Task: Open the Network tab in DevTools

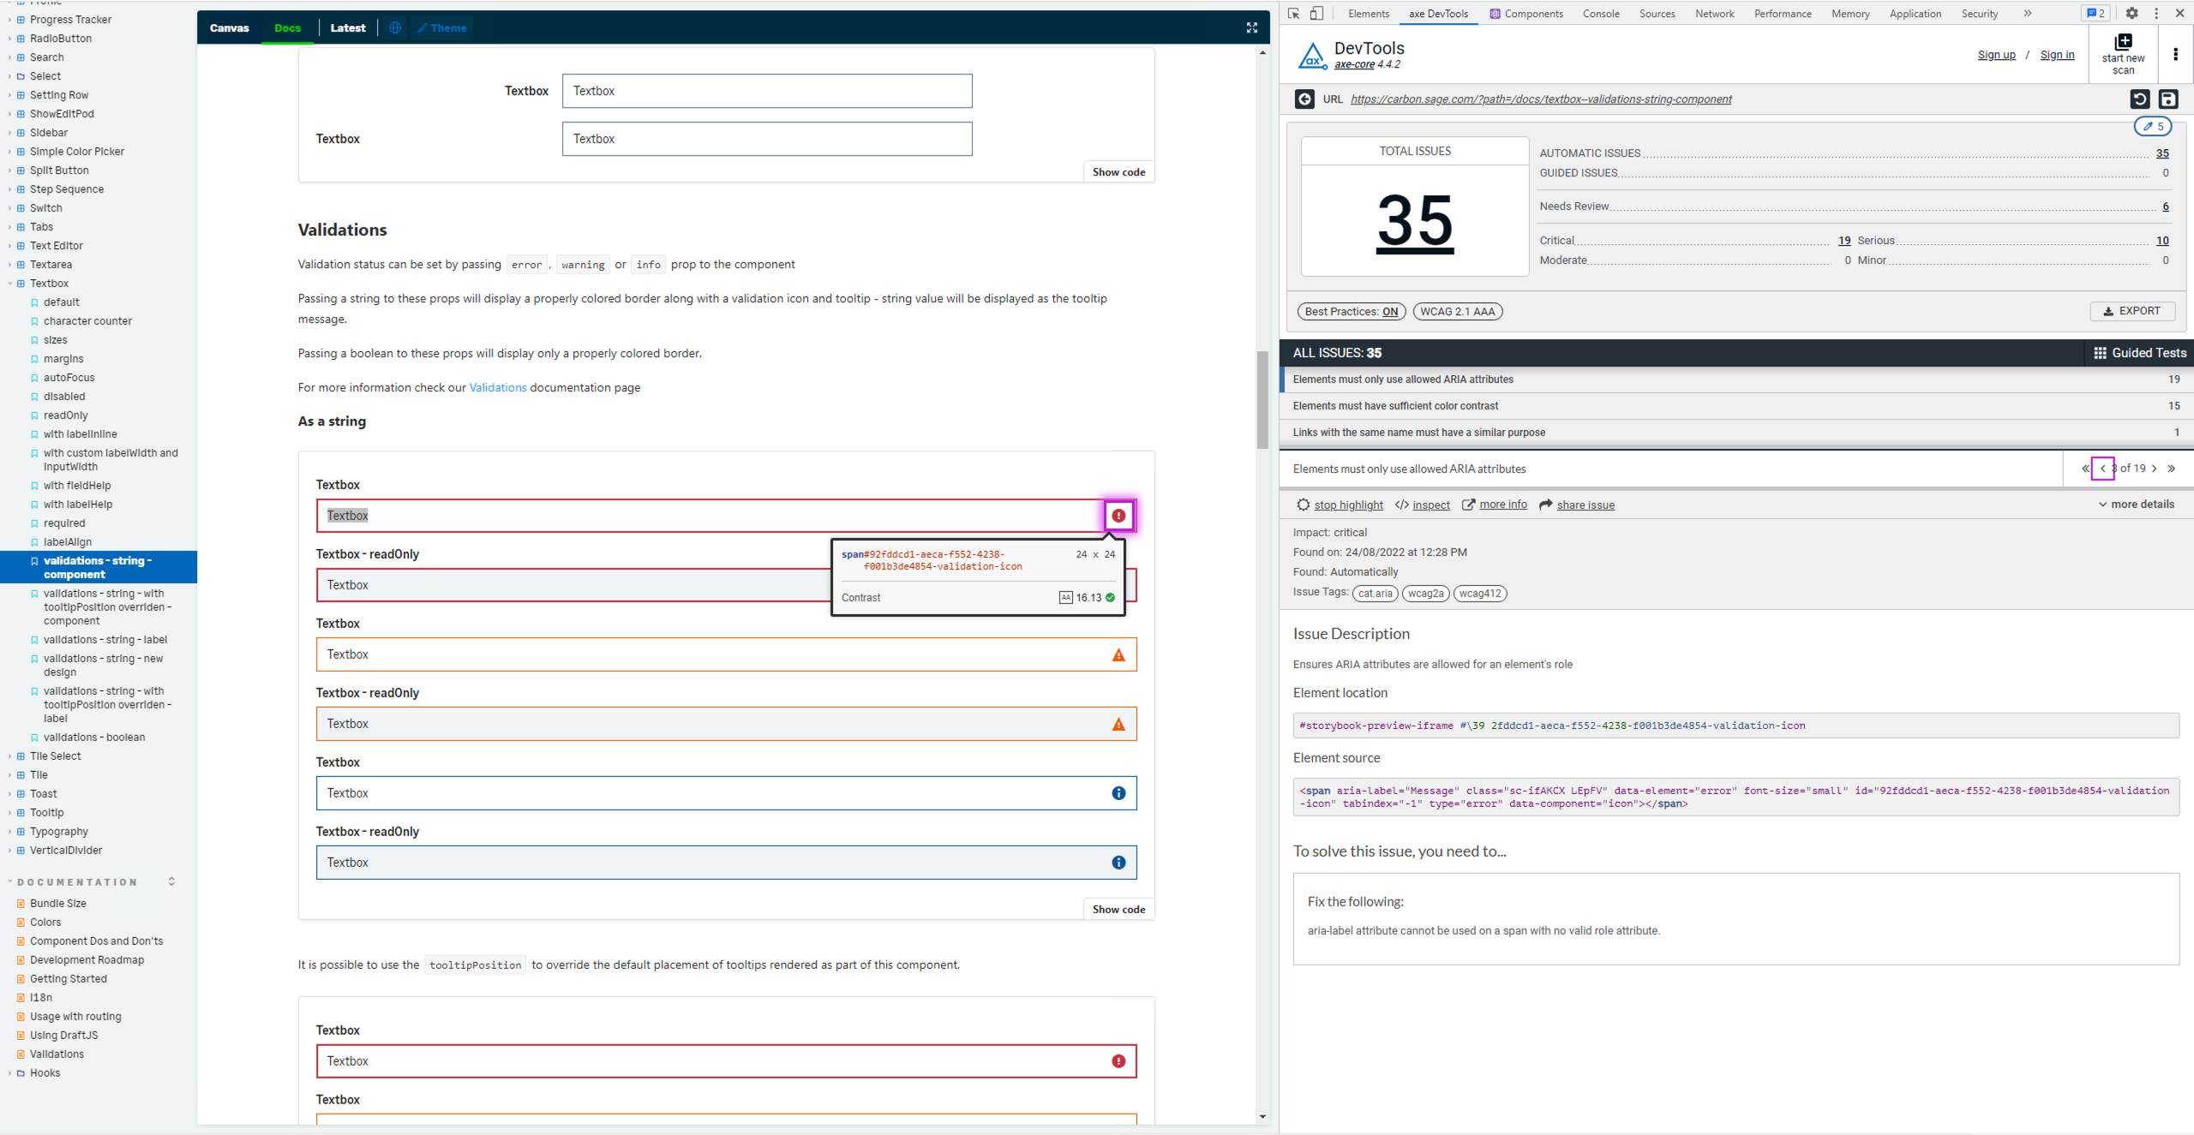Action: pyautogui.click(x=1714, y=14)
